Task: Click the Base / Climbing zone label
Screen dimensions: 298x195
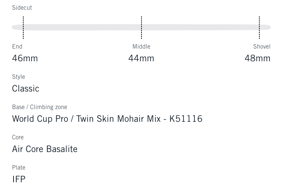Action: point(39,107)
